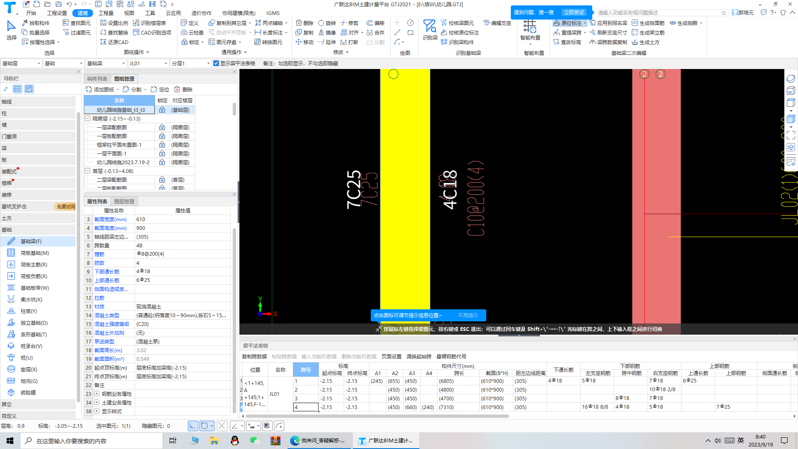Click 生成土方 generate earthwork tool
Viewport: 798px width, 449px height.
[646, 42]
